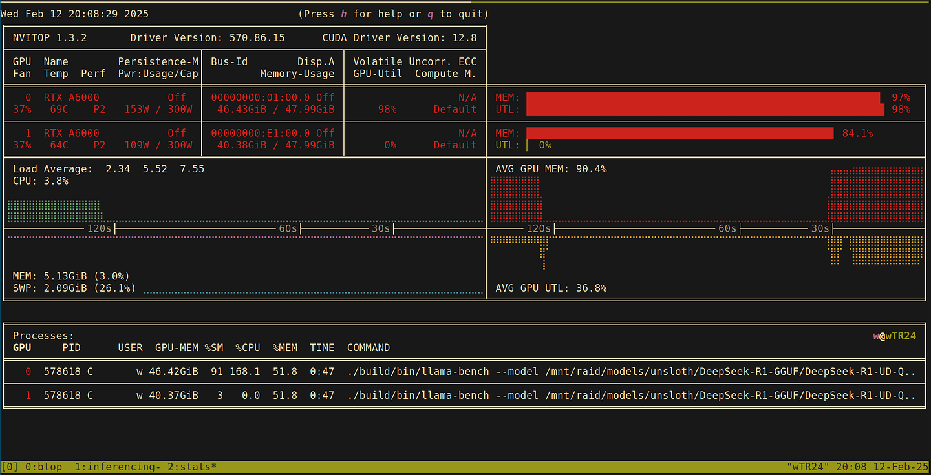Click the COMMAND column header

369,348
